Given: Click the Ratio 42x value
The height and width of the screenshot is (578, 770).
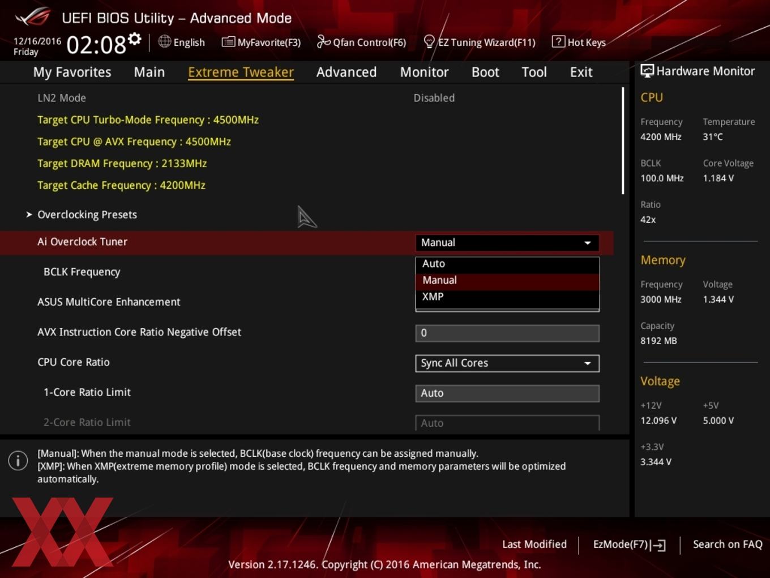Looking at the screenshot, I should click(x=648, y=219).
